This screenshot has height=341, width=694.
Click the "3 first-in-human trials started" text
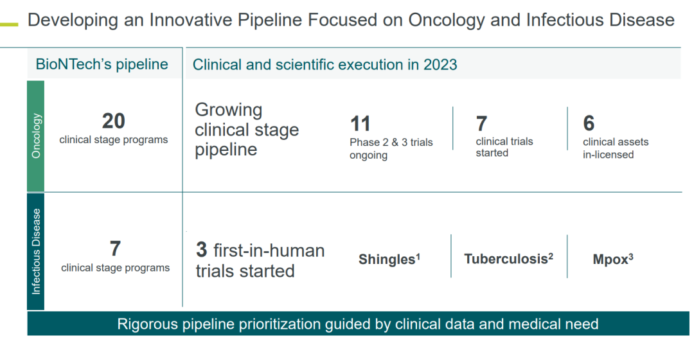click(x=260, y=260)
